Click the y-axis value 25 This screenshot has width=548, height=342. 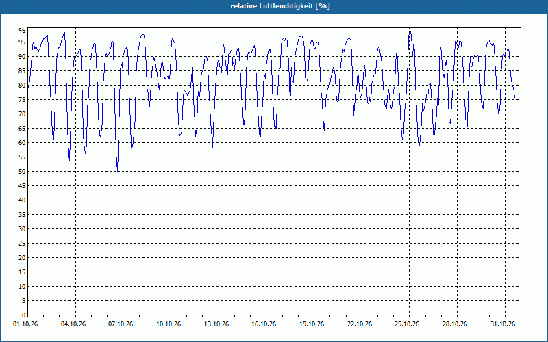(22, 244)
